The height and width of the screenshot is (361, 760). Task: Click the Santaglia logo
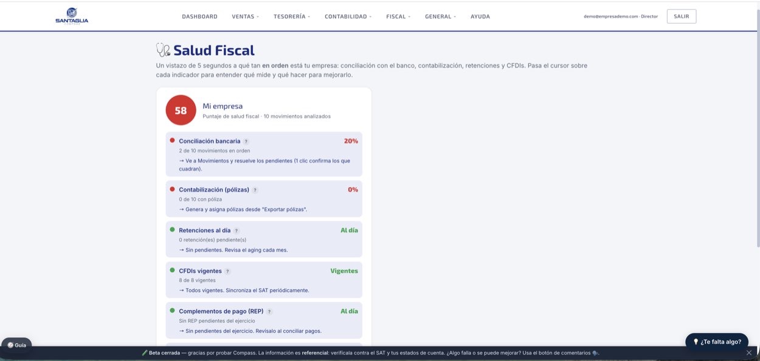[72, 16]
